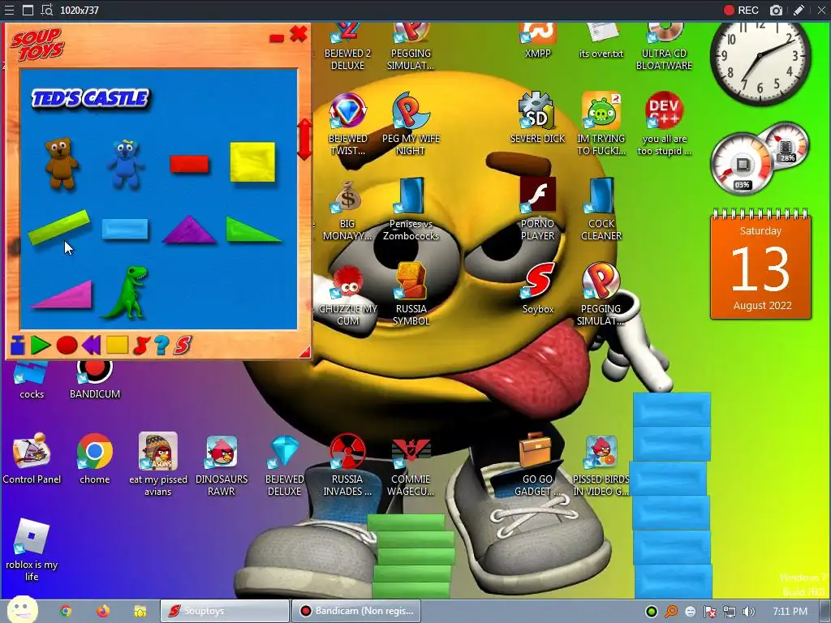Open the RUSSIA INVADES desktop shortcut
The image size is (831, 623).
click(347, 465)
